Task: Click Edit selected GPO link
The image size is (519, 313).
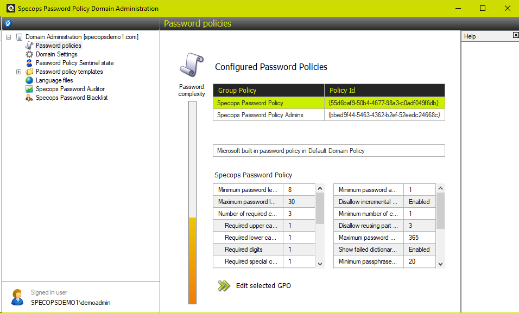Action: point(263,285)
